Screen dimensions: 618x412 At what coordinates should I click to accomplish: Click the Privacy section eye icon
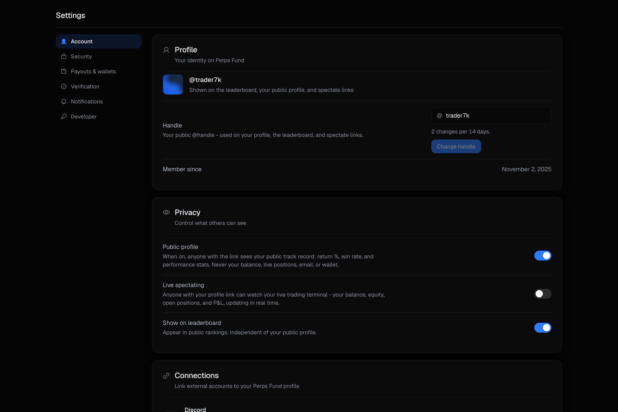coord(166,212)
